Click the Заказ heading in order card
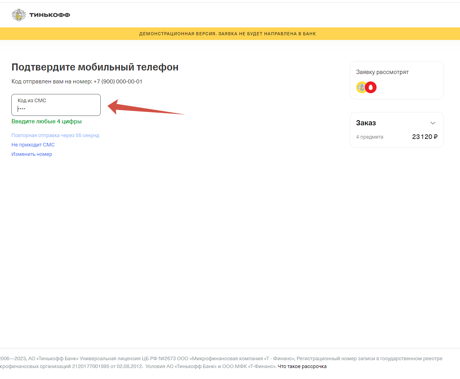Screen dimensions: 460x379 366,123
